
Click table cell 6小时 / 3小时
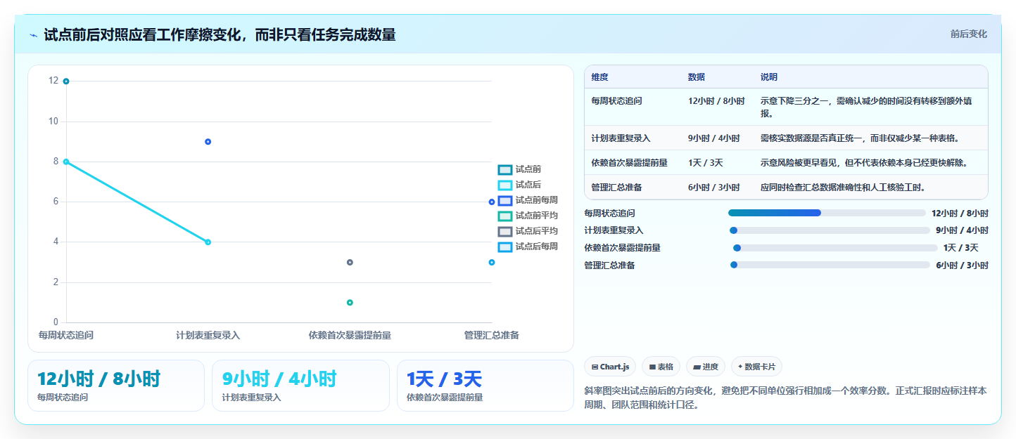[x=713, y=188]
